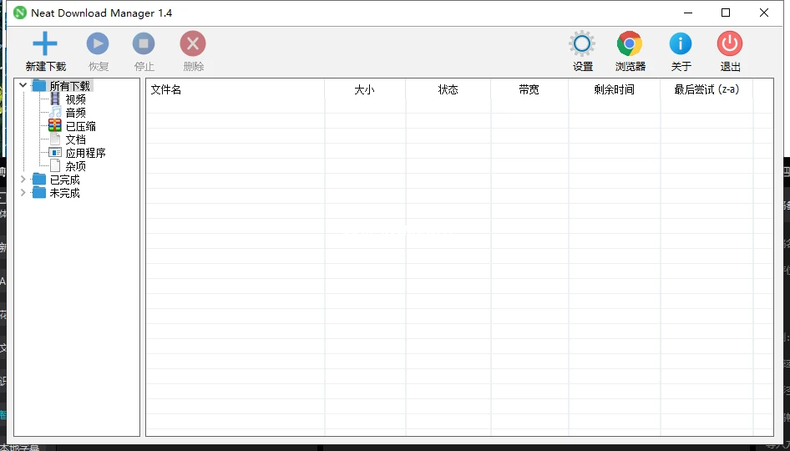Click the Neat Download Manager logo icon
The width and height of the screenshot is (790, 451).
[x=20, y=13]
